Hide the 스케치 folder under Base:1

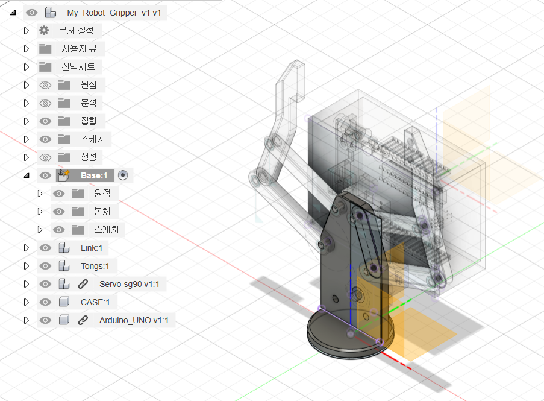[58, 230]
